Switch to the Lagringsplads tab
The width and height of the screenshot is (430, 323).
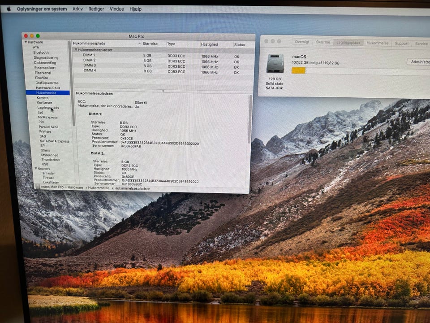(x=348, y=43)
